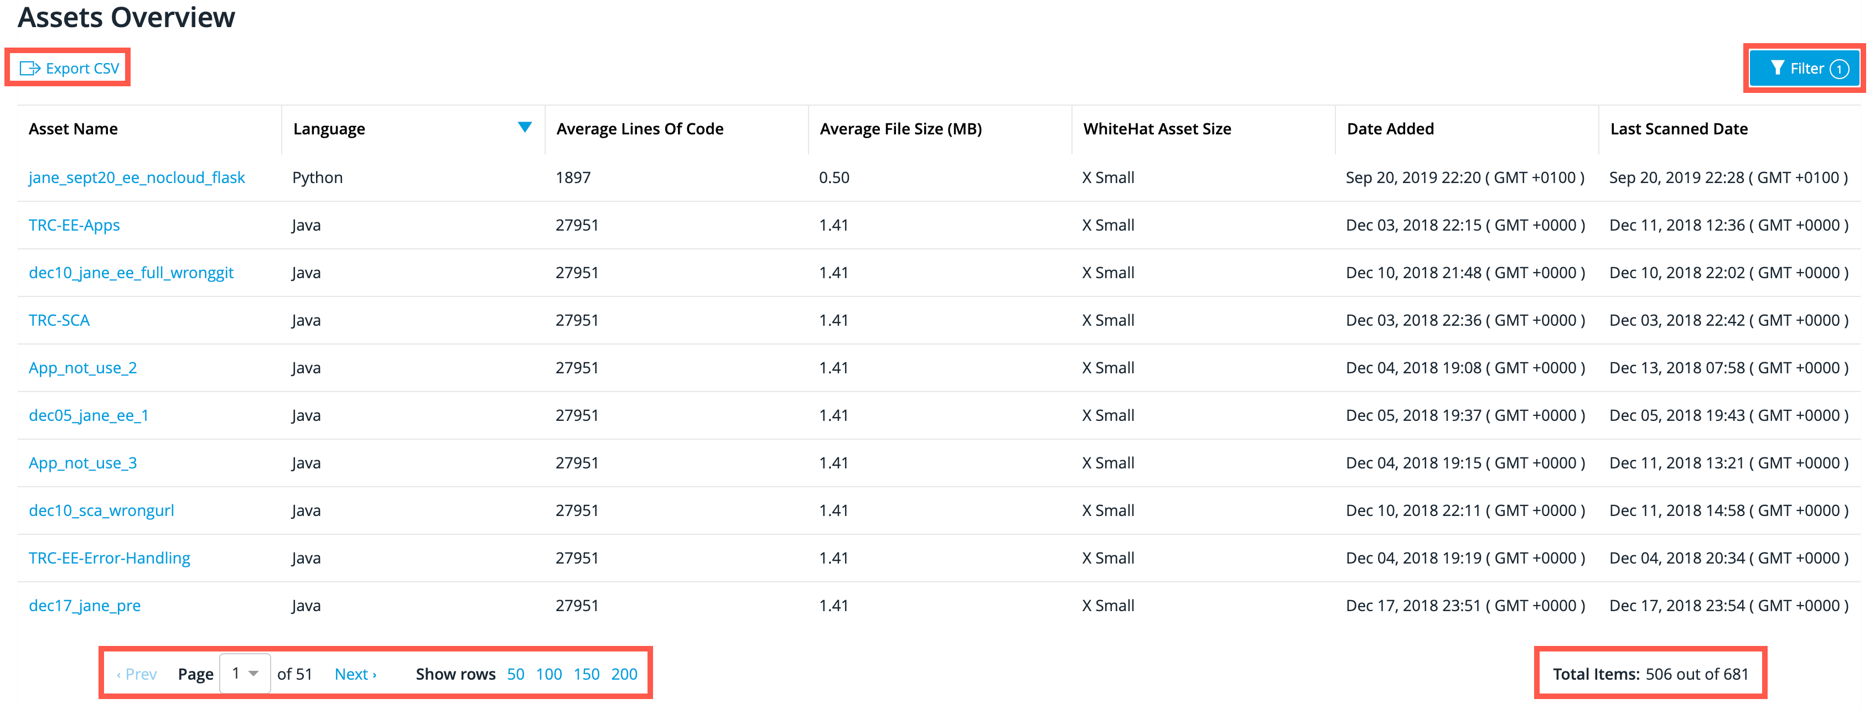1875x709 pixels.
Task: Open the dec05_jane_ee_1 asset
Action: tap(89, 415)
